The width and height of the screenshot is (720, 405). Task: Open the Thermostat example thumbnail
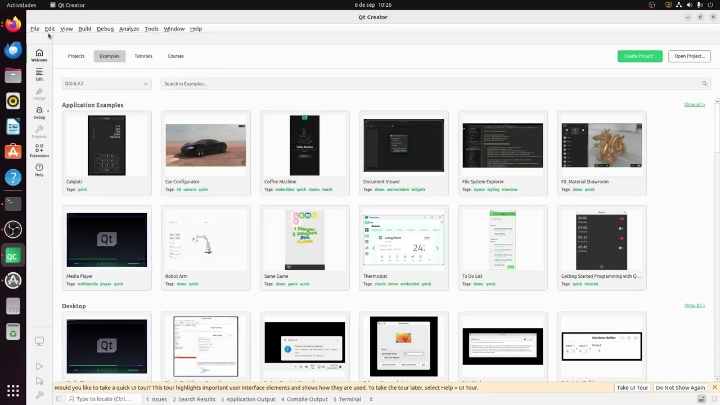coord(404,240)
